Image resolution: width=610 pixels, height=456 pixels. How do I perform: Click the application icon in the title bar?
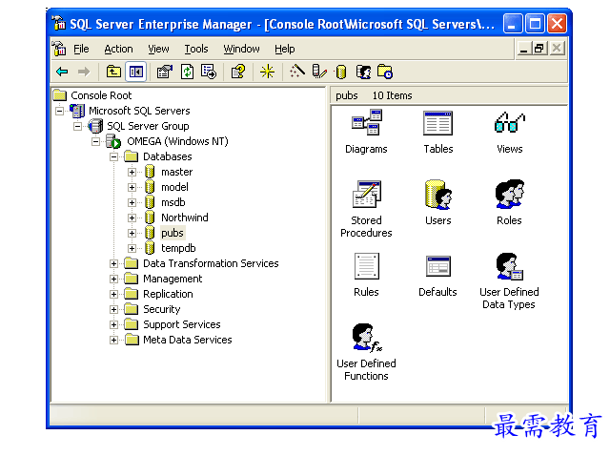pos(59,23)
